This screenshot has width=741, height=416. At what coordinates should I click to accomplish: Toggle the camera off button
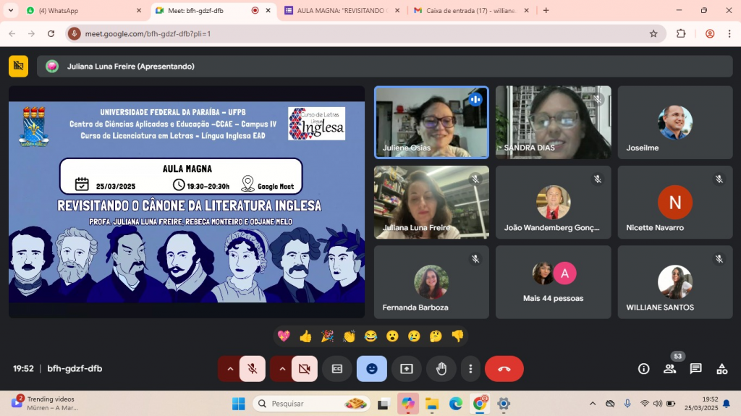(x=305, y=369)
